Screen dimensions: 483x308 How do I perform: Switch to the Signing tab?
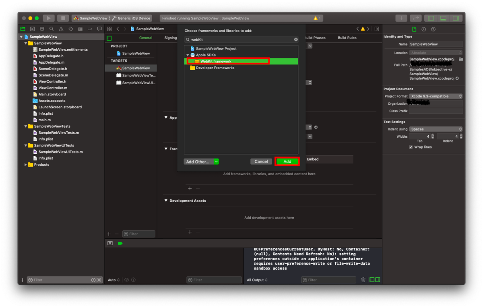170,38
